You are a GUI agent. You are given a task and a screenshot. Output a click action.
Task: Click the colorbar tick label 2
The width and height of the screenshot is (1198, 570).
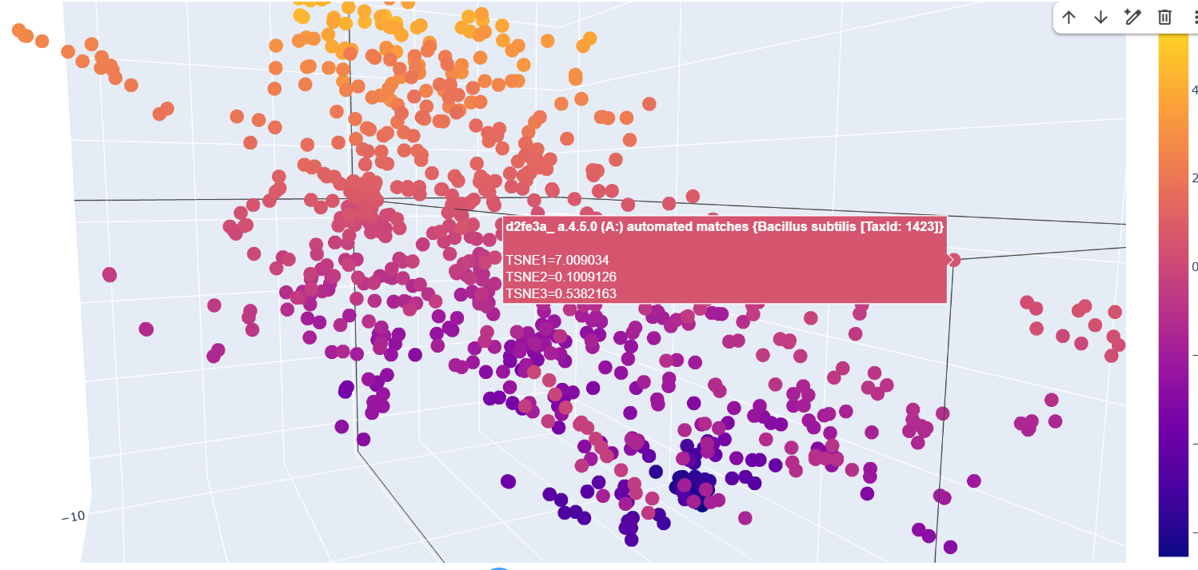coord(1194,177)
